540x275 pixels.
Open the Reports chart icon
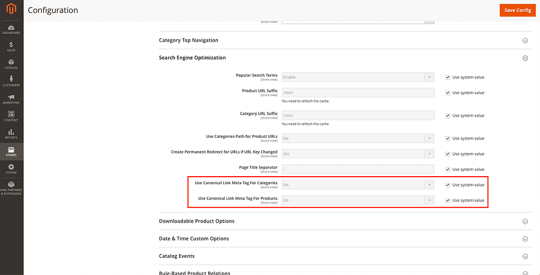click(x=11, y=132)
